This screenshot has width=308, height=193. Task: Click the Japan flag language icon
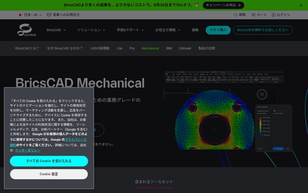pos(20,15)
